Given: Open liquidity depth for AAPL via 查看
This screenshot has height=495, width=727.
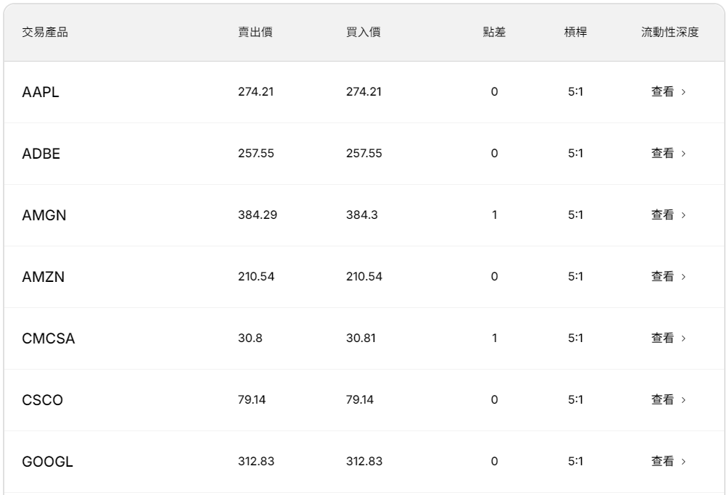Looking at the screenshot, I should [668, 92].
